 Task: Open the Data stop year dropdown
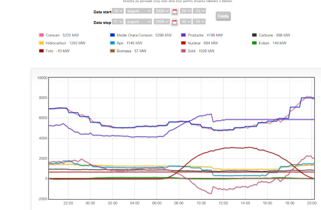(162, 22)
